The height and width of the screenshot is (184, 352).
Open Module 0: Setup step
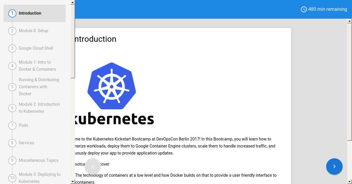(35, 31)
